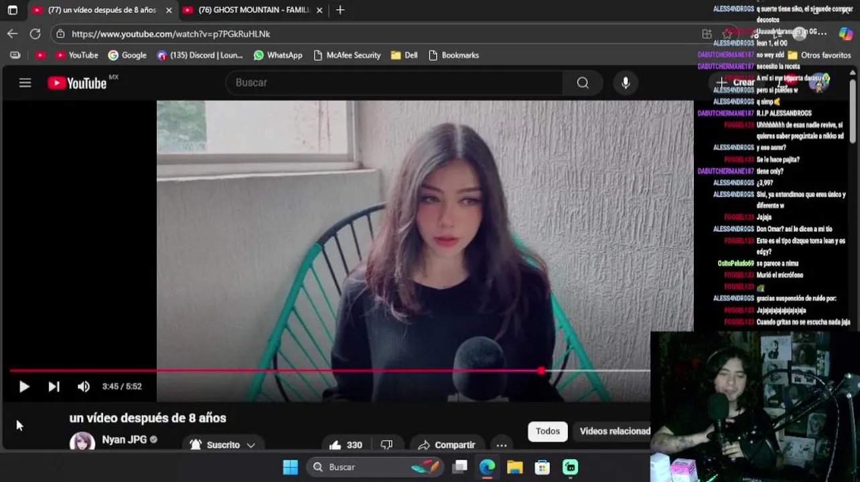Open the Copilot icon in Edge toolbar

point(846,33)
